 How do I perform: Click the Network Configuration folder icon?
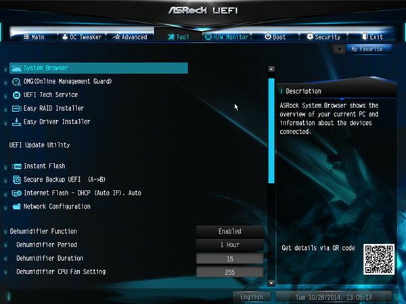pyautogui.click(x=16, y=207)
